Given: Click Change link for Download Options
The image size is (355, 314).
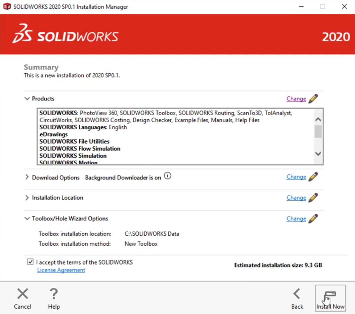Looking at the screenshot, I should 296,177.
